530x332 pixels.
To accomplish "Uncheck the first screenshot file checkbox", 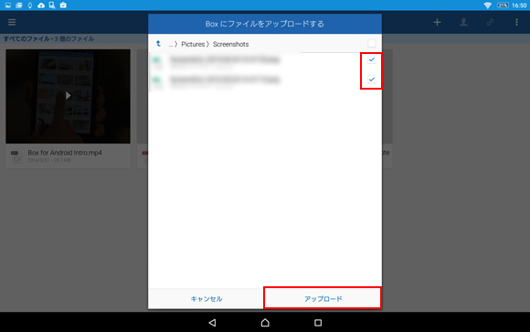I will [x=372, y=59].
